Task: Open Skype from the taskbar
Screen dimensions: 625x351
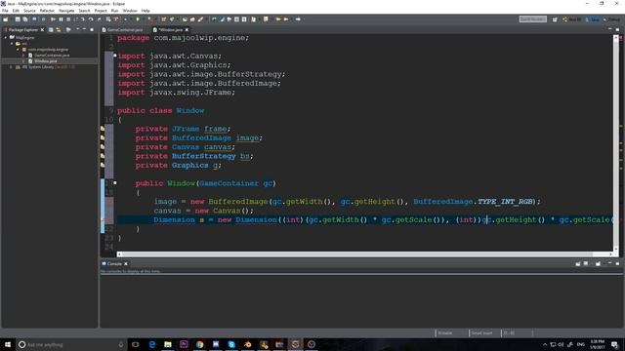Action: [x=231, y=344]
